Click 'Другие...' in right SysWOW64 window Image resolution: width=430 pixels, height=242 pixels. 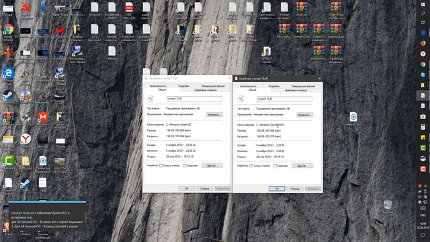(x=302, y=166)
